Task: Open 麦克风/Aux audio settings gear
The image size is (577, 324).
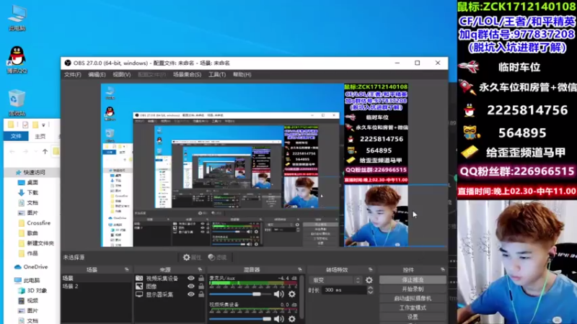Action: point(292,294)
